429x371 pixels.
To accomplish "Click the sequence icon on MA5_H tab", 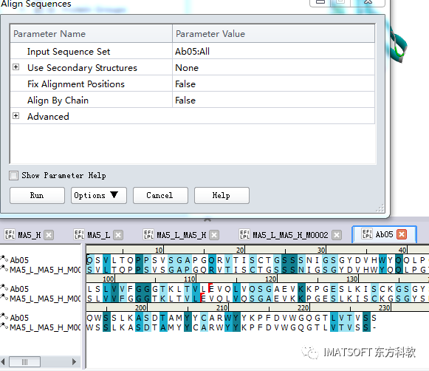I will click(10, 235).
